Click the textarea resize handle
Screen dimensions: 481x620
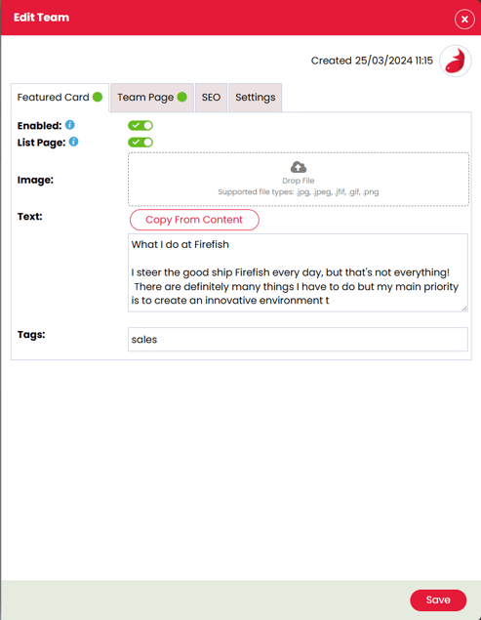click(464, 309)
